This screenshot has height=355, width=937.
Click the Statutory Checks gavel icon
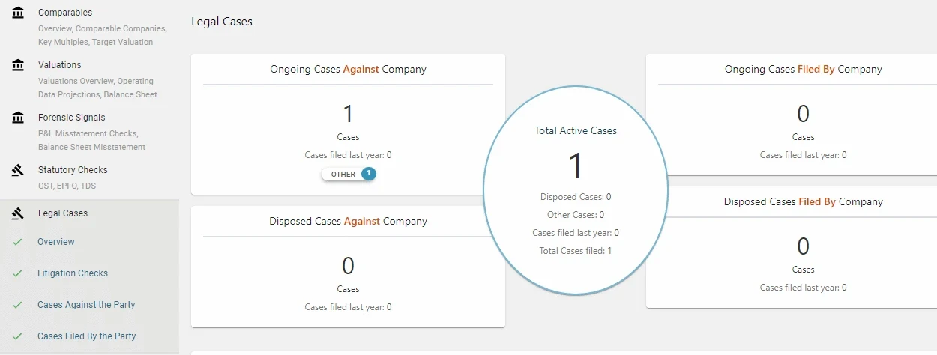[18, 170]
